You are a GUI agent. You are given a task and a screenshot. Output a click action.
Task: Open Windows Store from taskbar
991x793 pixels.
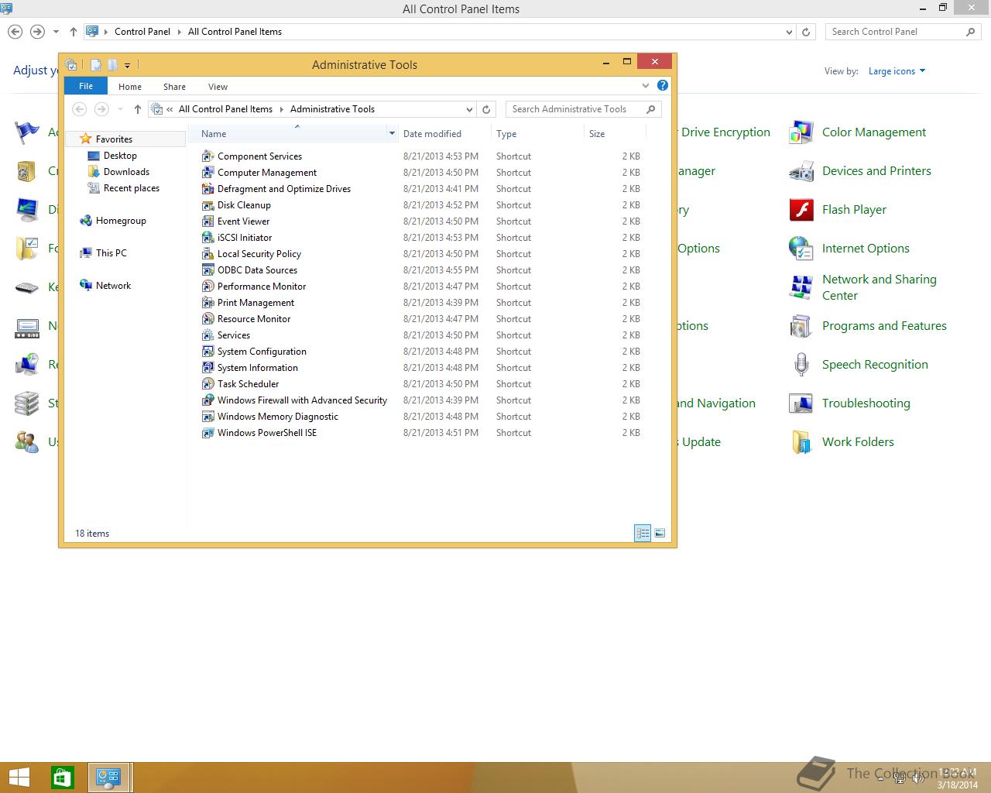62,778
